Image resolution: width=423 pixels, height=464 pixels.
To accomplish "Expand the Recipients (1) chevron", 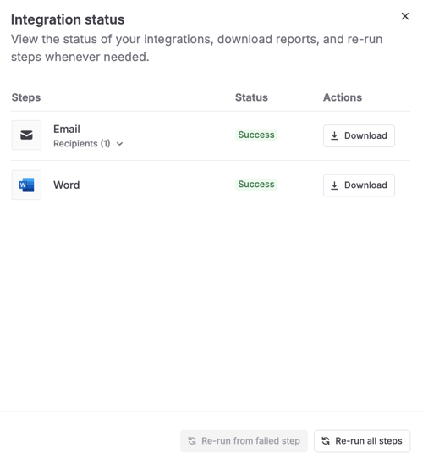I will click(x=119, y=144).
